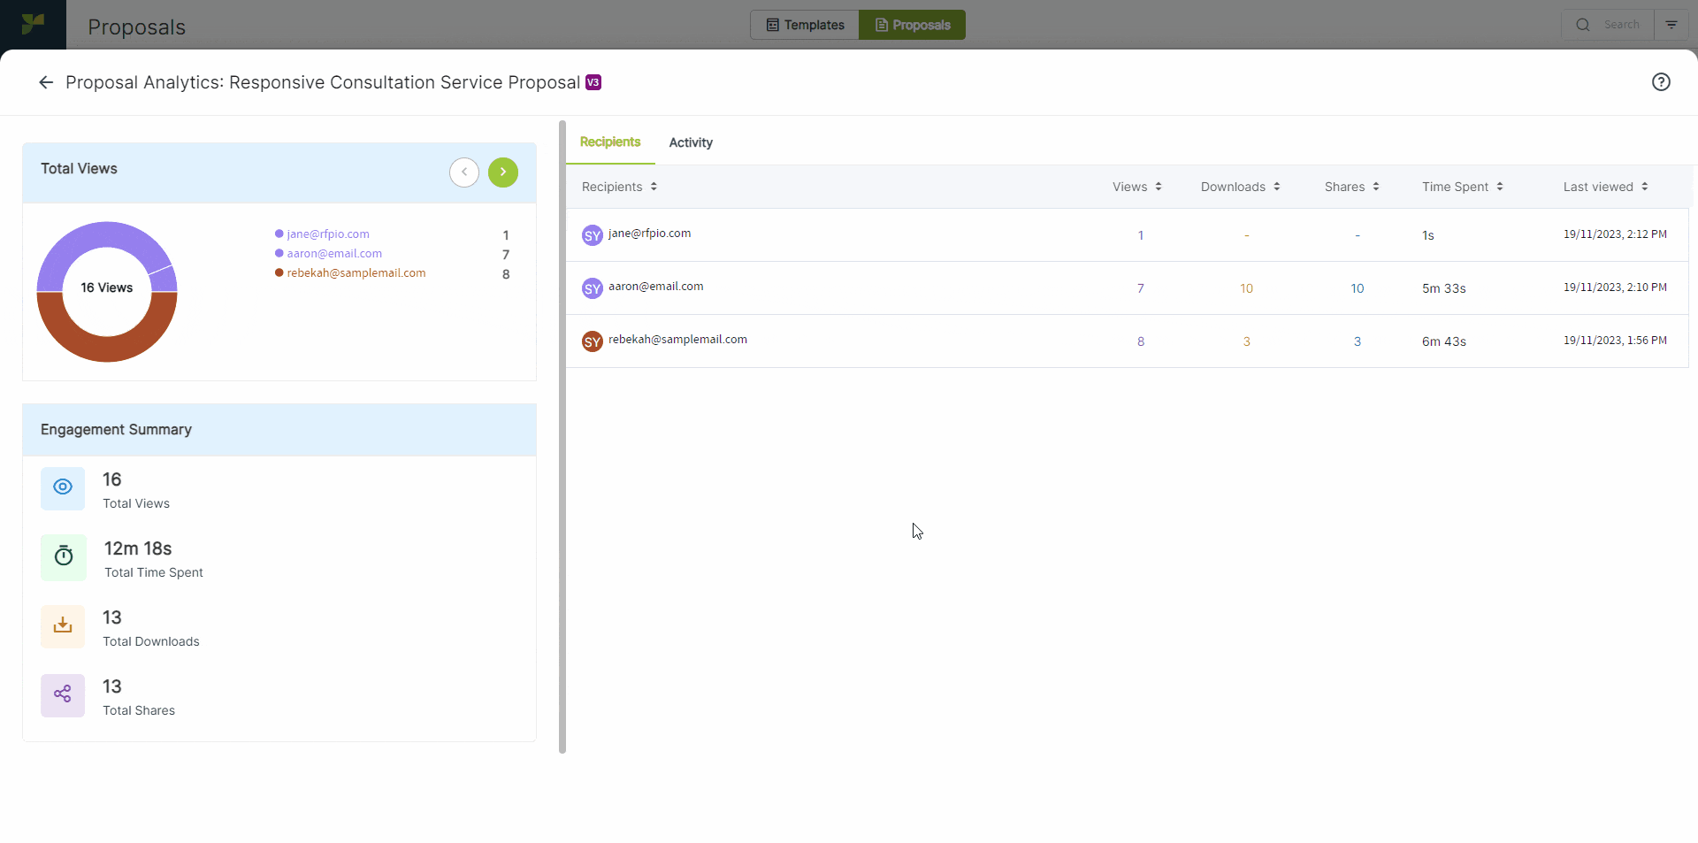Click the panel divider scrollbar handle
1698x843 pixels.
click(562, 437)
